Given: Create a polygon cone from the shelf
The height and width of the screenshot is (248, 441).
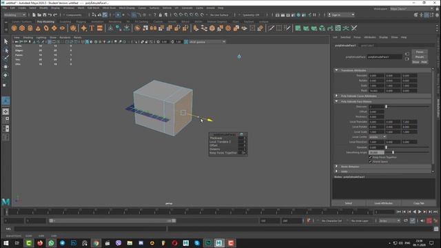Looking at the screenshot, I should pyautogui.click(x=38, y=28).
